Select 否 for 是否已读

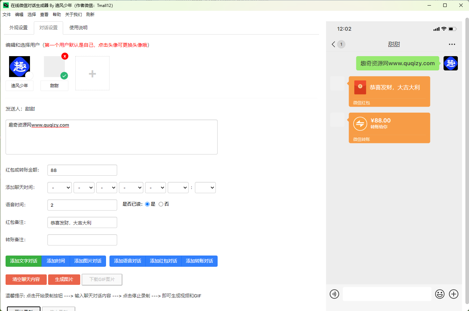[161, 204]
